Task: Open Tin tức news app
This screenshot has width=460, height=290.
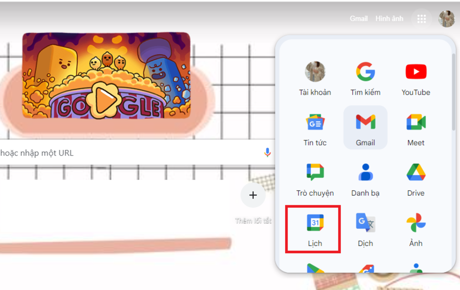Action: pos(315,127)
